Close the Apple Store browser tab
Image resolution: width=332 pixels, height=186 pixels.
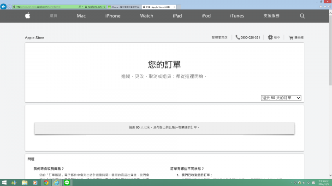click(x=174, y=7)
